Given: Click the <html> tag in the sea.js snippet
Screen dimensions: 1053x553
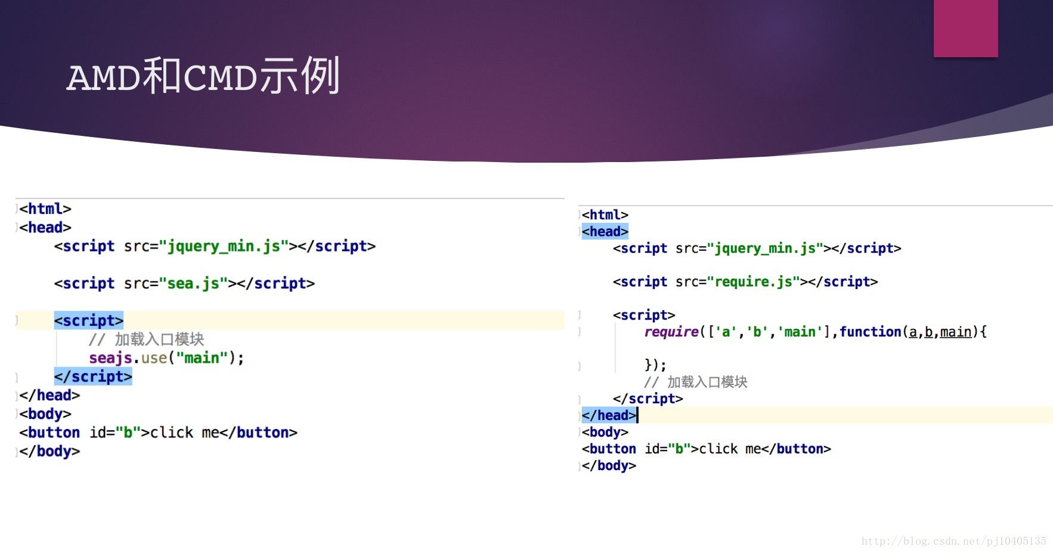Looking at the screenshot, I should 45,209.
